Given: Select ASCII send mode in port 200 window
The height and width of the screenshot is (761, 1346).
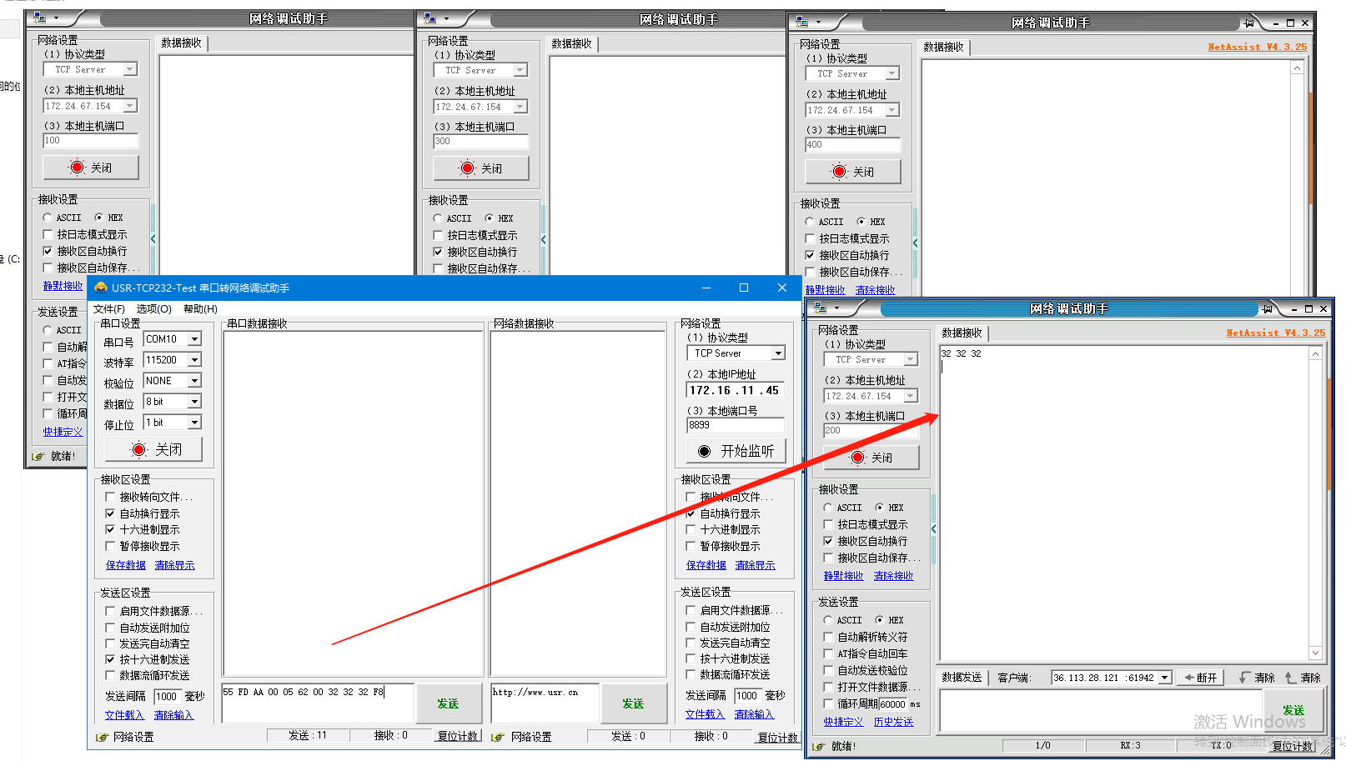Looking at the screenshot, I should pos(828,620).
